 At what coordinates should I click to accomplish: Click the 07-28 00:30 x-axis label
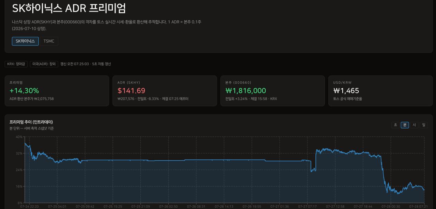391,206
